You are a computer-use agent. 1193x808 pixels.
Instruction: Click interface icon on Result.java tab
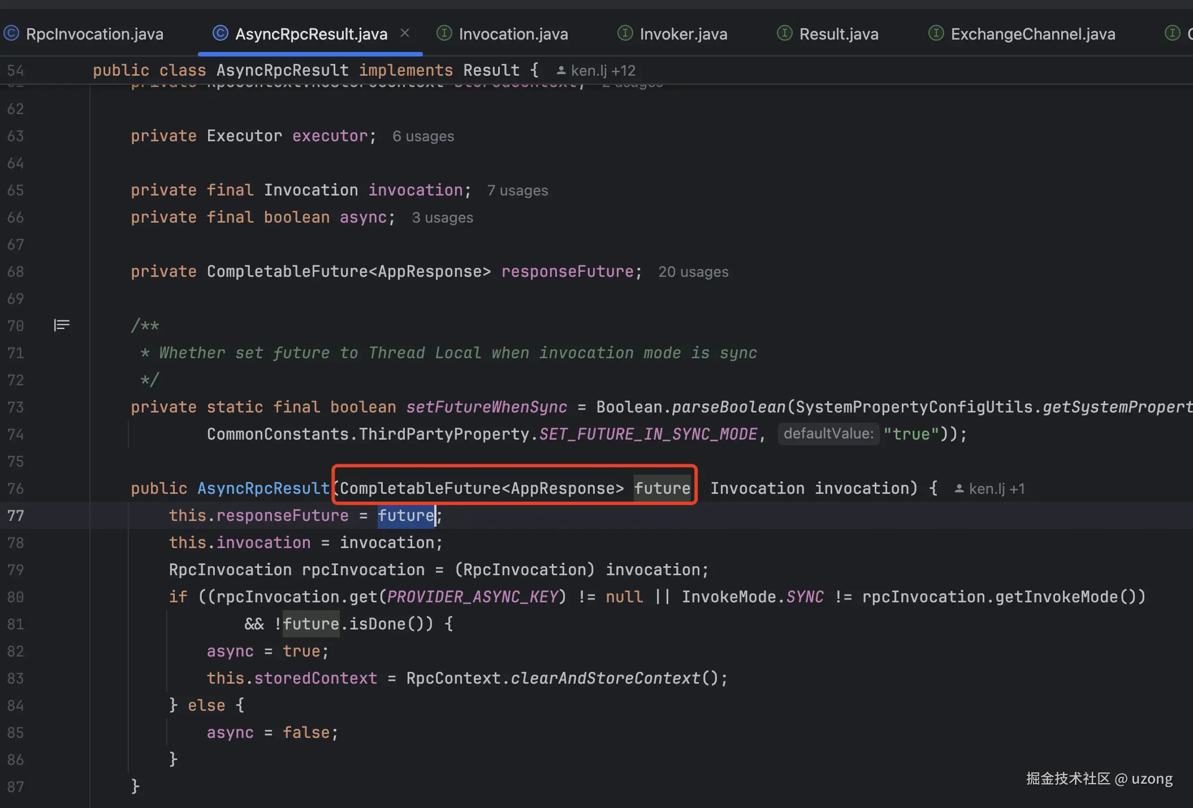pyautogui.click(x=785, y=33)
